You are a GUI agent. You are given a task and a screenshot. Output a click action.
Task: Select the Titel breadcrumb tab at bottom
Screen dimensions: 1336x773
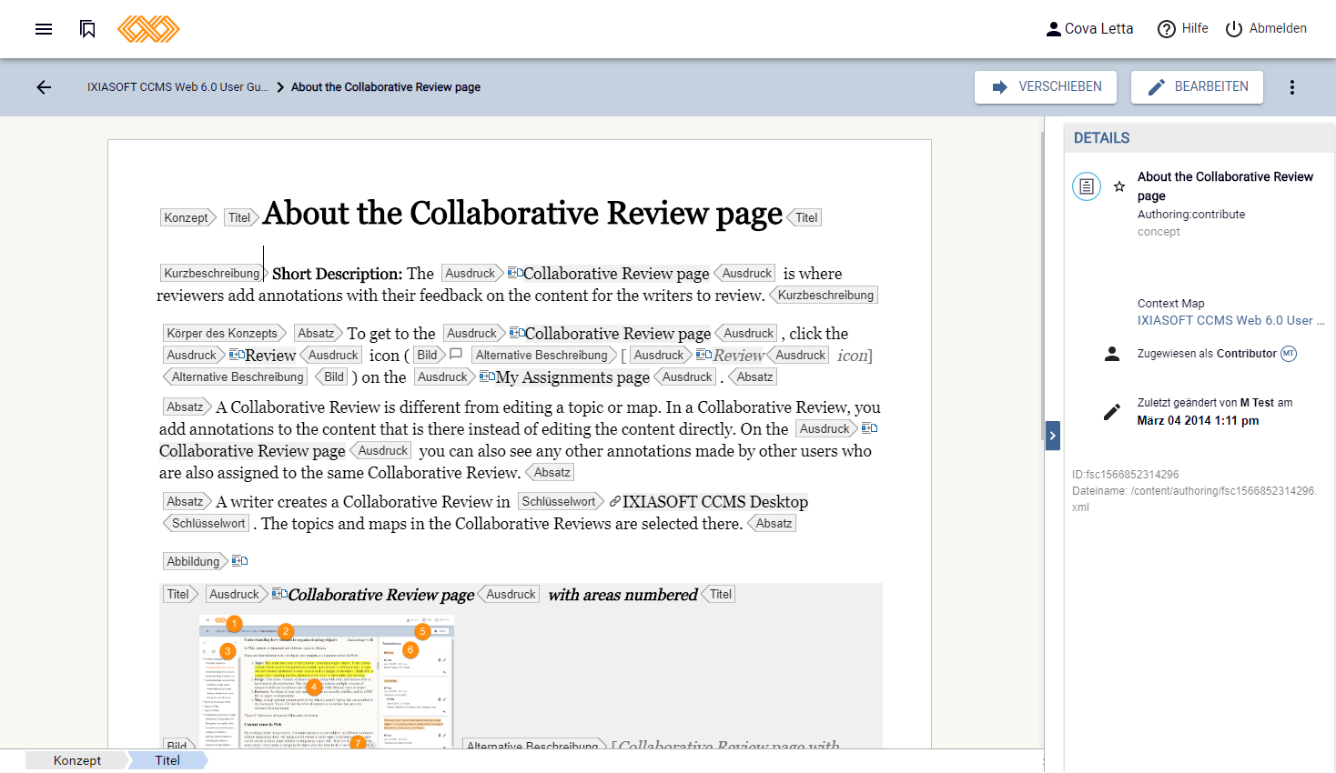(167, 760)
